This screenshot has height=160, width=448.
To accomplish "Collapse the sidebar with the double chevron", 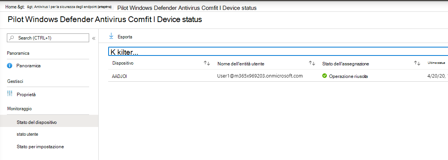I will point(94,38).
